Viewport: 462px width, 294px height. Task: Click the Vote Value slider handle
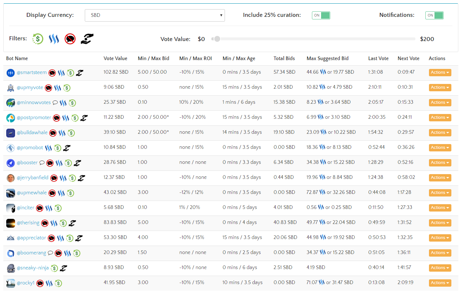coord(217,39)
